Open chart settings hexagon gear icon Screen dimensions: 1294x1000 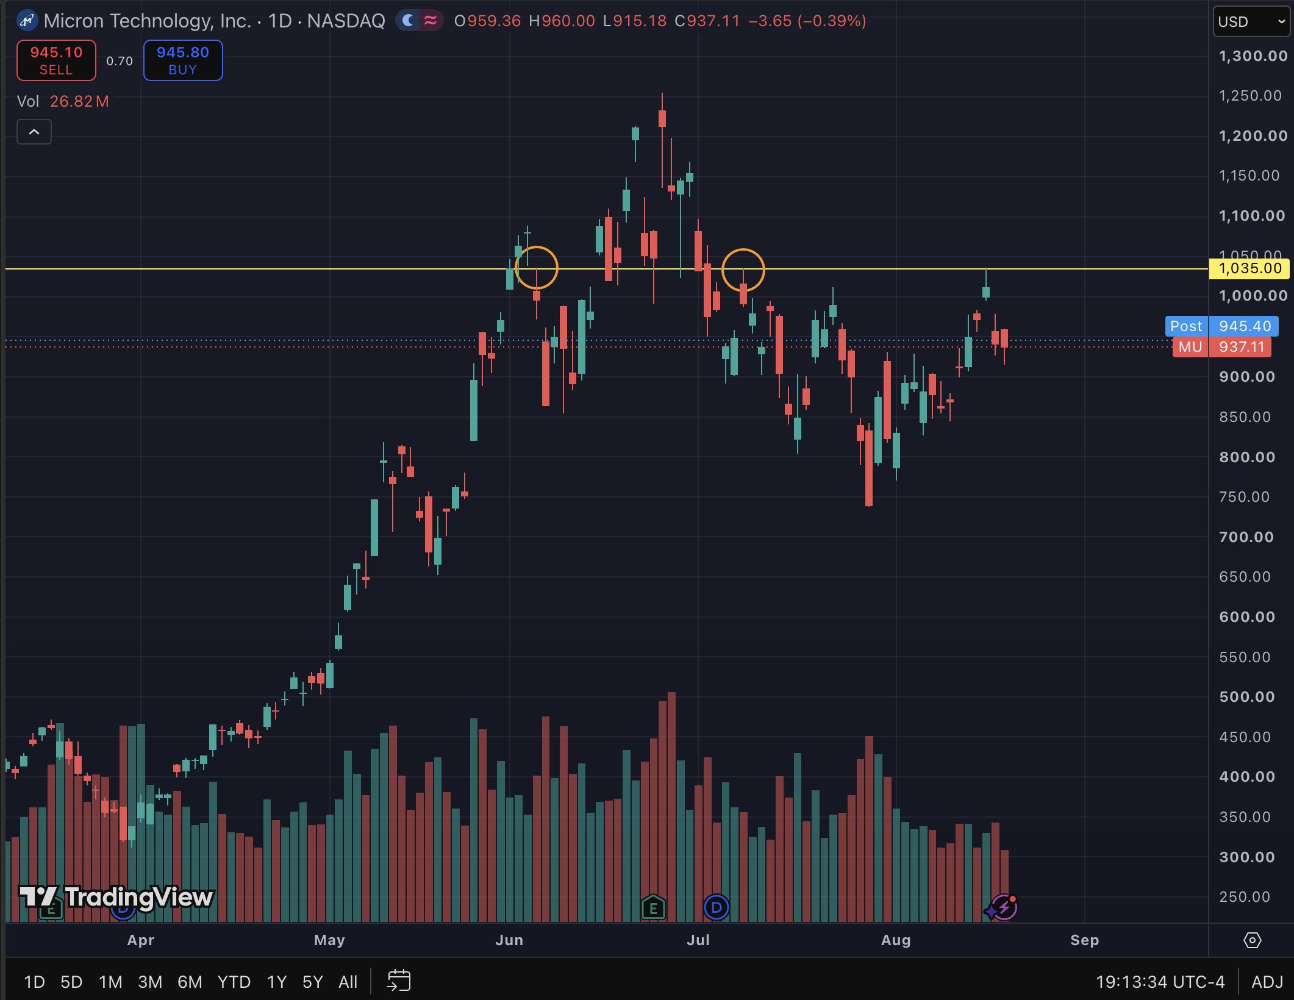point(1252,940)
